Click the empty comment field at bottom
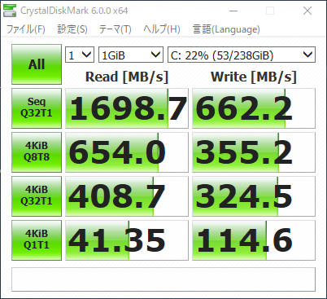This screenshot has height=299, width=327. [163, 279]
